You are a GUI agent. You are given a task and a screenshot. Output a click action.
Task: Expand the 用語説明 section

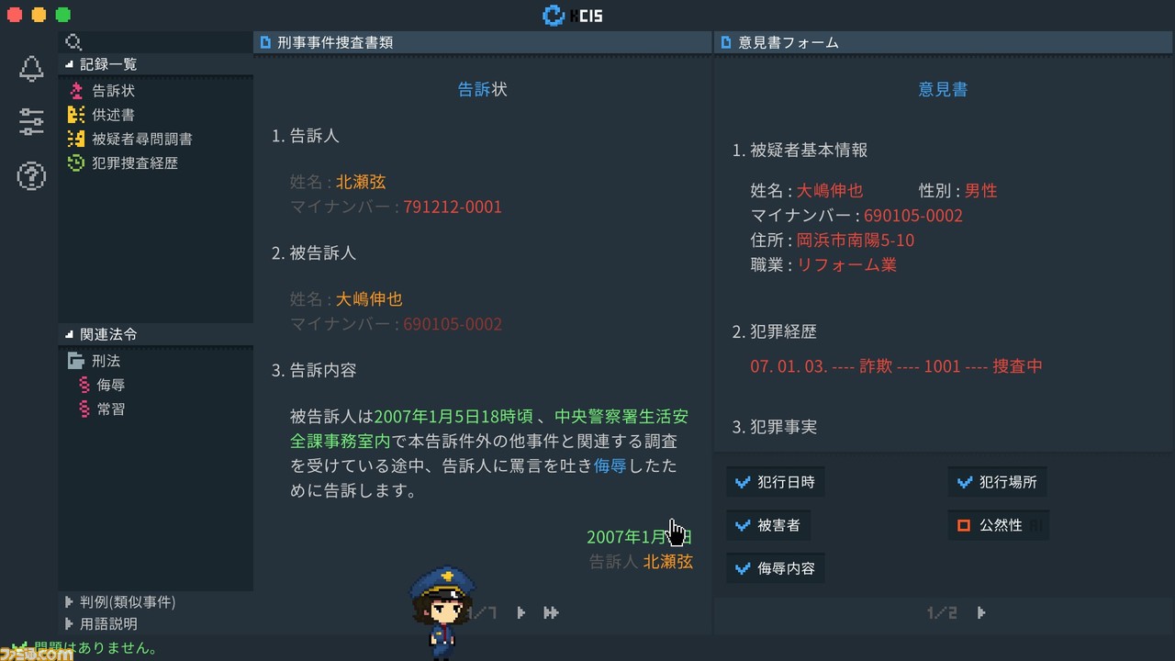(101, 623)
